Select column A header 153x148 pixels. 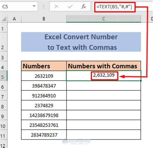[14, 19]
